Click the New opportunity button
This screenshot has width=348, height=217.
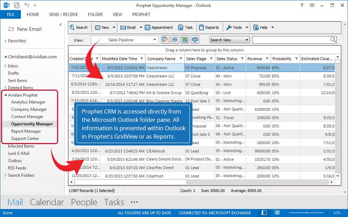click(102, 27)
